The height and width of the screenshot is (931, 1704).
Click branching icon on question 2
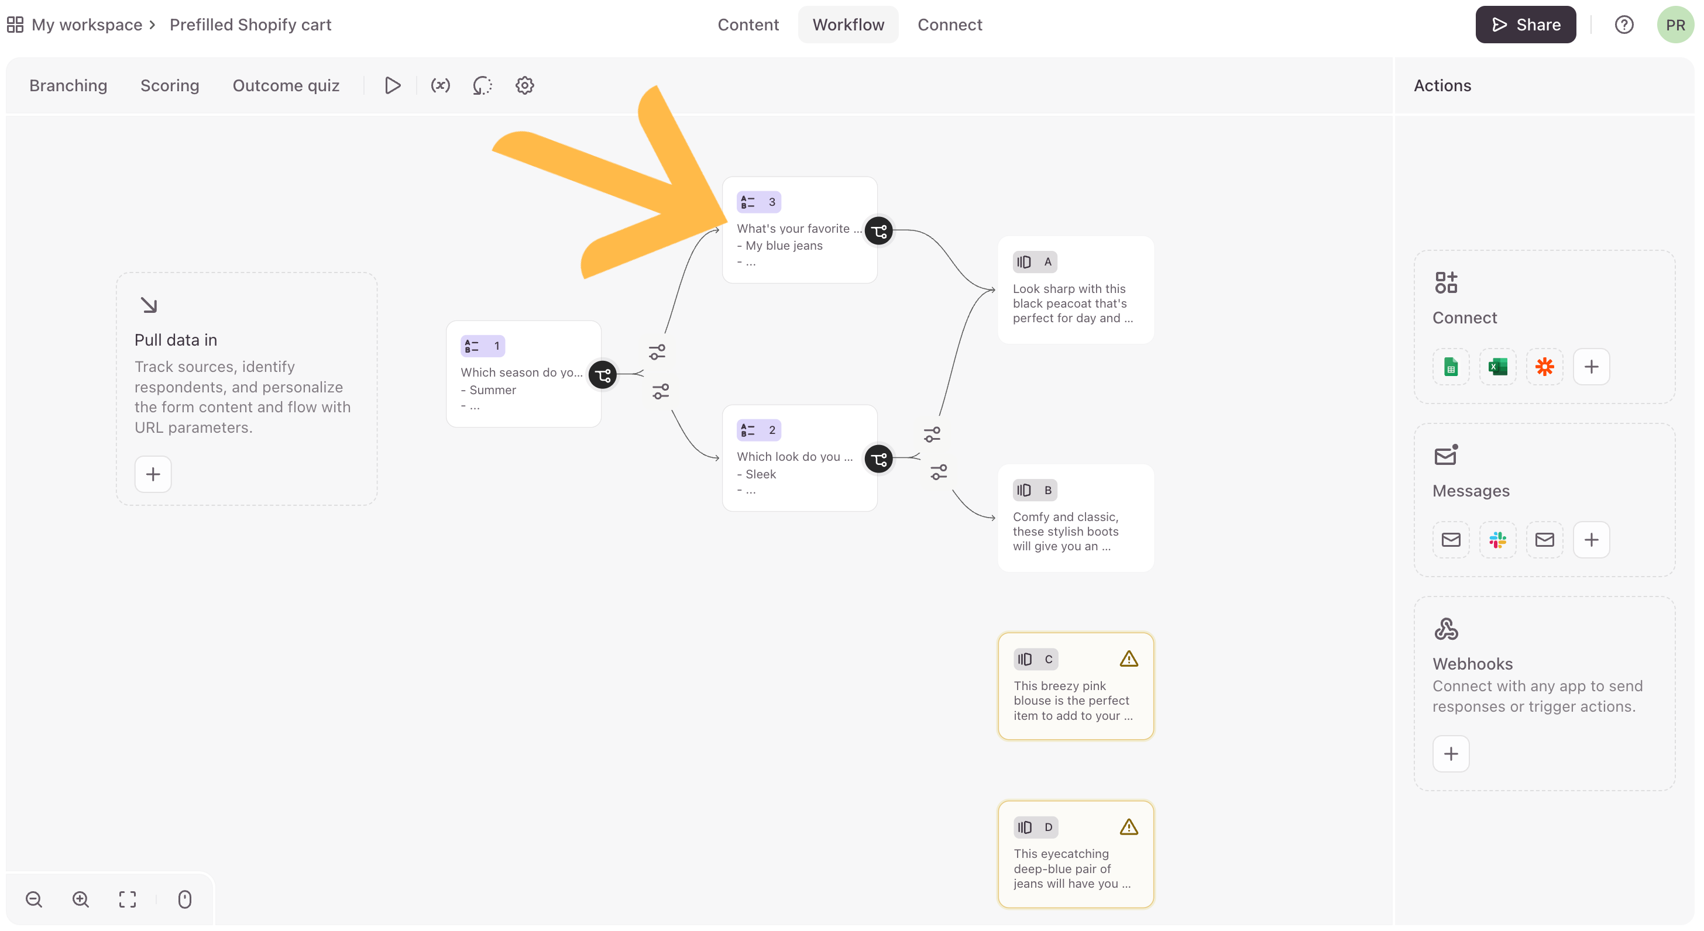[x=878, y=460]
